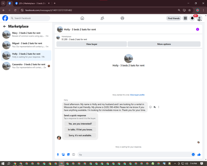Open site information icon in address bar

click(22, 10)
